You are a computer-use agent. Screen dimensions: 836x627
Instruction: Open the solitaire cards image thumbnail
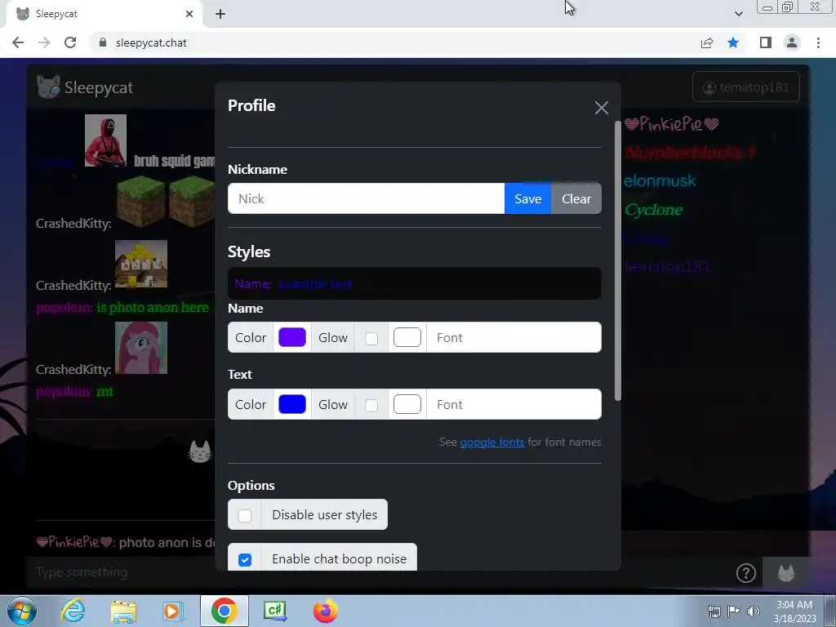[141, 264]
